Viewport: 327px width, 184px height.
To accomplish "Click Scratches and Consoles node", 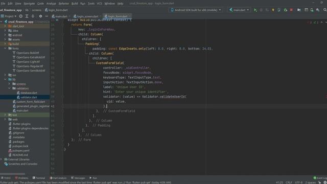I will click(21, 164).
